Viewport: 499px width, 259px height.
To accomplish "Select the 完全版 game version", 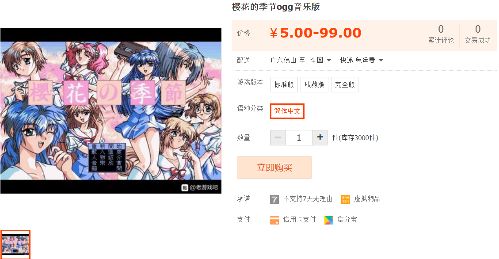I will tap(345, 84).
